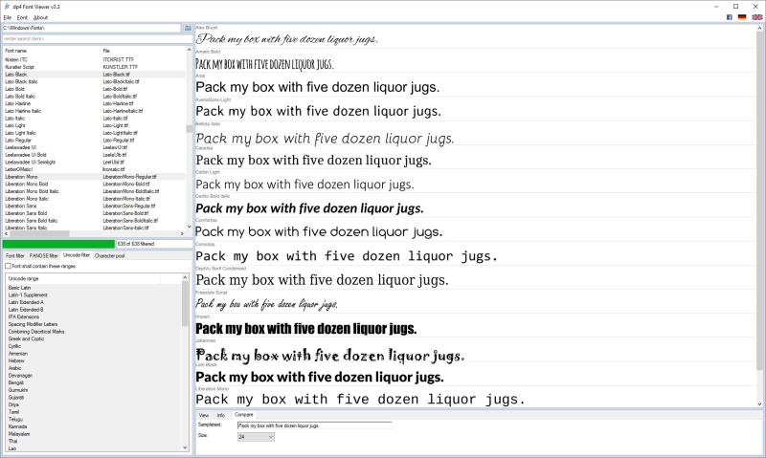Select the 'Liberation Mono' font row

click(94, 177)
